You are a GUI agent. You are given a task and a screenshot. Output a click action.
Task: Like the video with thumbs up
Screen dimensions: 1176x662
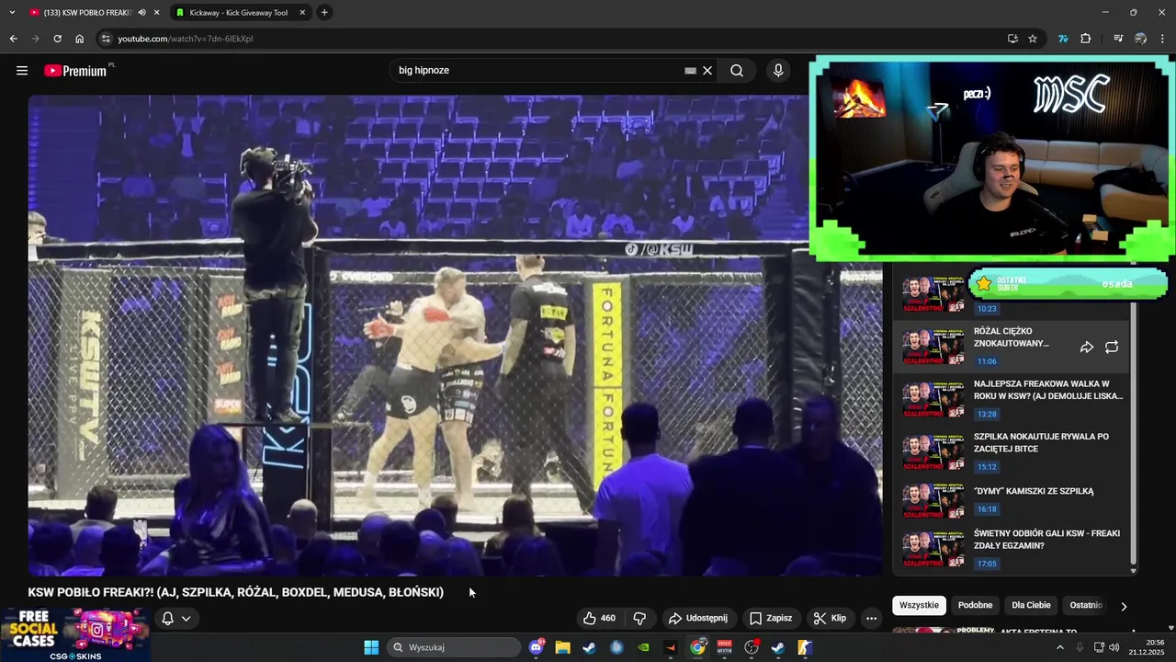point(599,618)
